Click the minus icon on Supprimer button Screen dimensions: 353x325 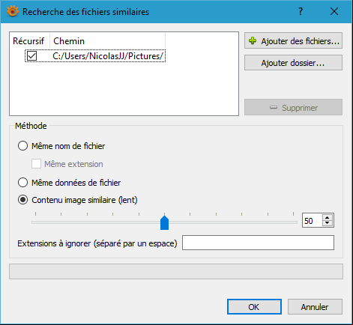tap(274, 108)
